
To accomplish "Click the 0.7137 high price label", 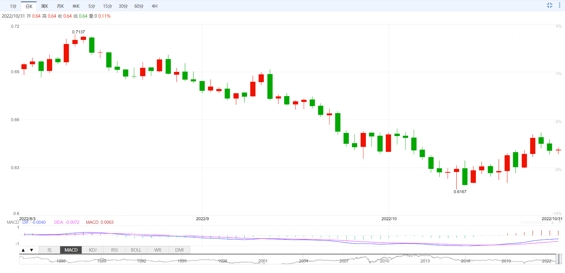I will (79, 32).
